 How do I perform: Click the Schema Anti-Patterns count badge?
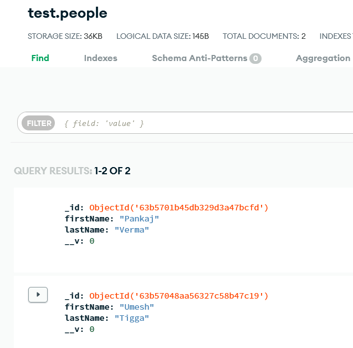[255, 58]
